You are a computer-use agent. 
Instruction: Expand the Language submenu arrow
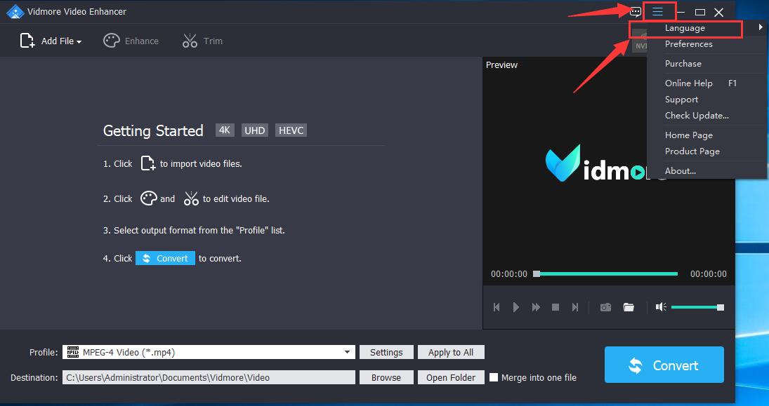coord(761,27)
